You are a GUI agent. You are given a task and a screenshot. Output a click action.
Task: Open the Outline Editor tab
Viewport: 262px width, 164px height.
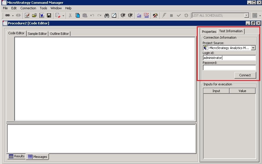pos(59,34)
